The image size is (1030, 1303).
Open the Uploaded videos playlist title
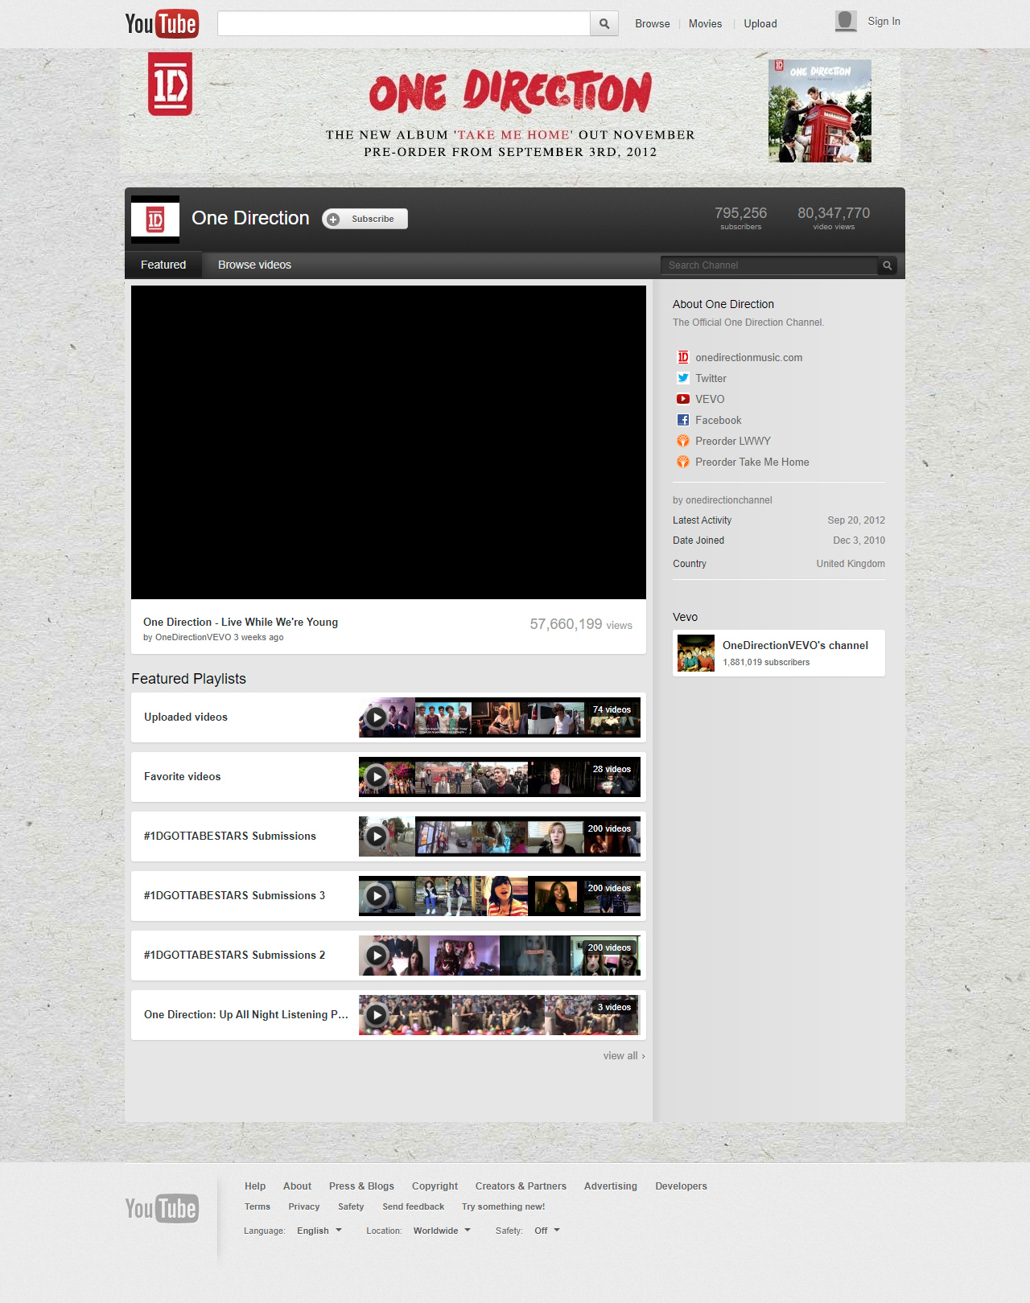pos(186,717)
